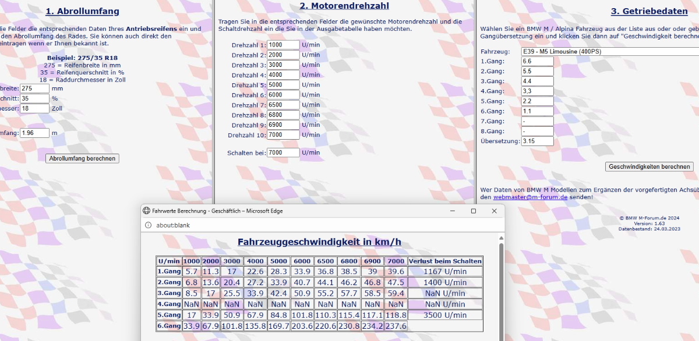Click the site info icon beside about:blank
Image resolution: width=699 pixels, height=341 pixels.
point(148,225)
